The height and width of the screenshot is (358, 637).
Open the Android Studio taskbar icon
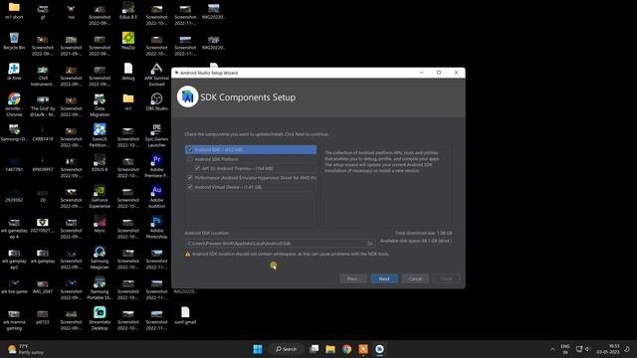click(379, 349)
